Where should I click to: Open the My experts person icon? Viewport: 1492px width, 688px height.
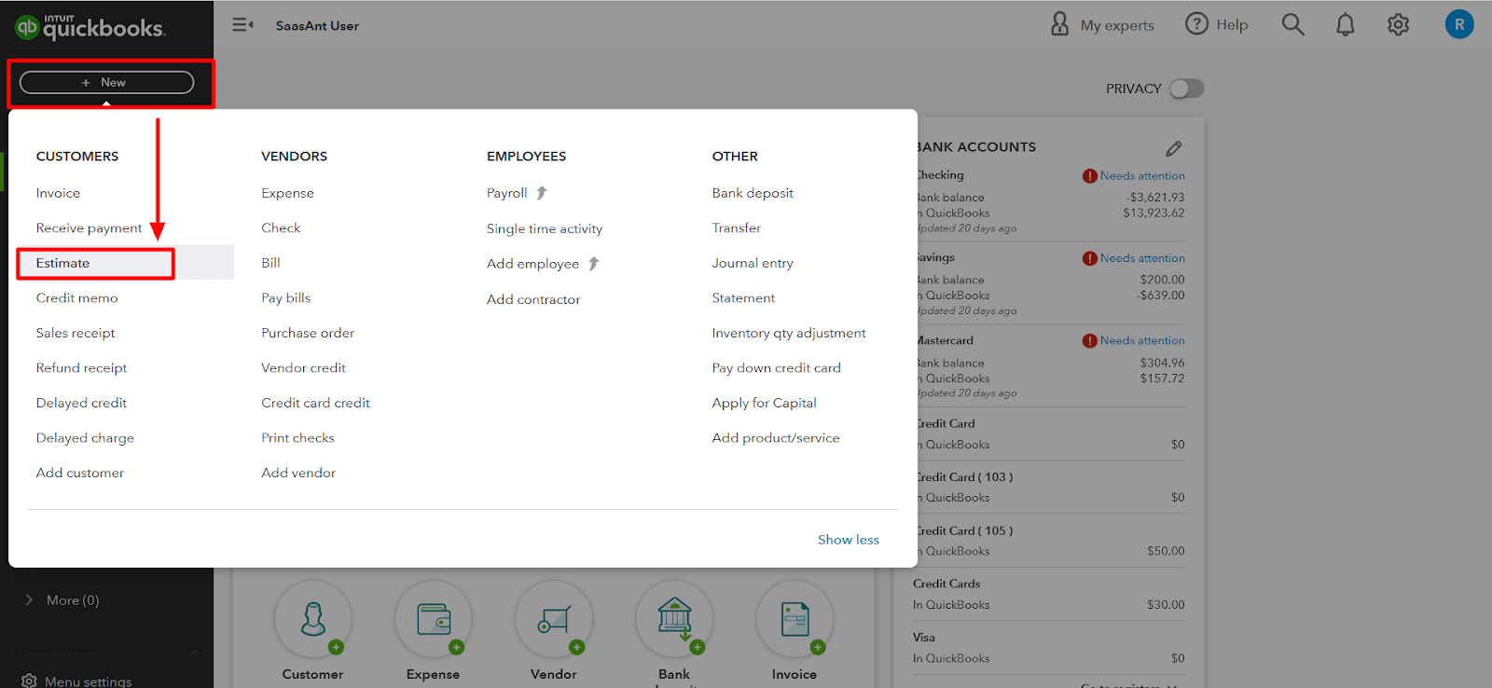(x=1059, y=24)
